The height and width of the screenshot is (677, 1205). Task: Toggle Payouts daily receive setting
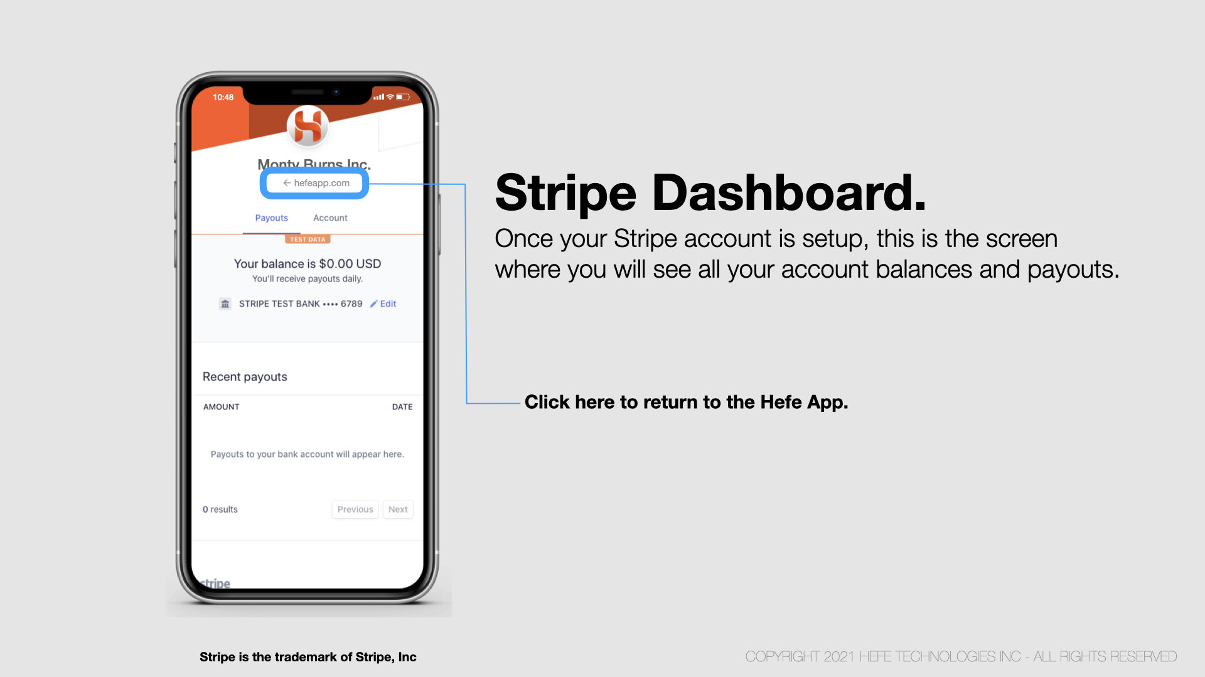tap(306, 278)
